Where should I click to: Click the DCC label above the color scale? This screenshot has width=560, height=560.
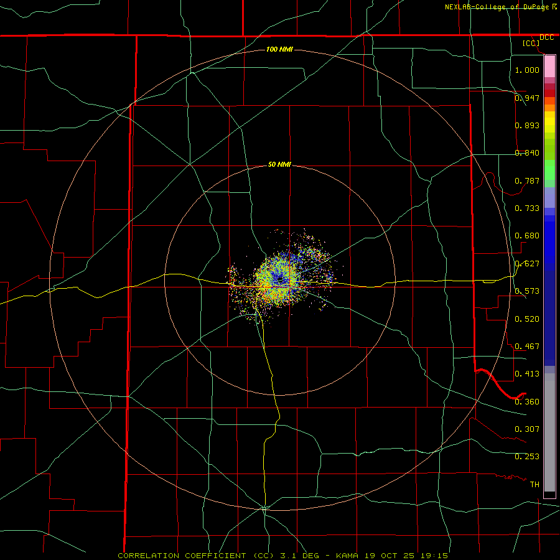[546, 37]
